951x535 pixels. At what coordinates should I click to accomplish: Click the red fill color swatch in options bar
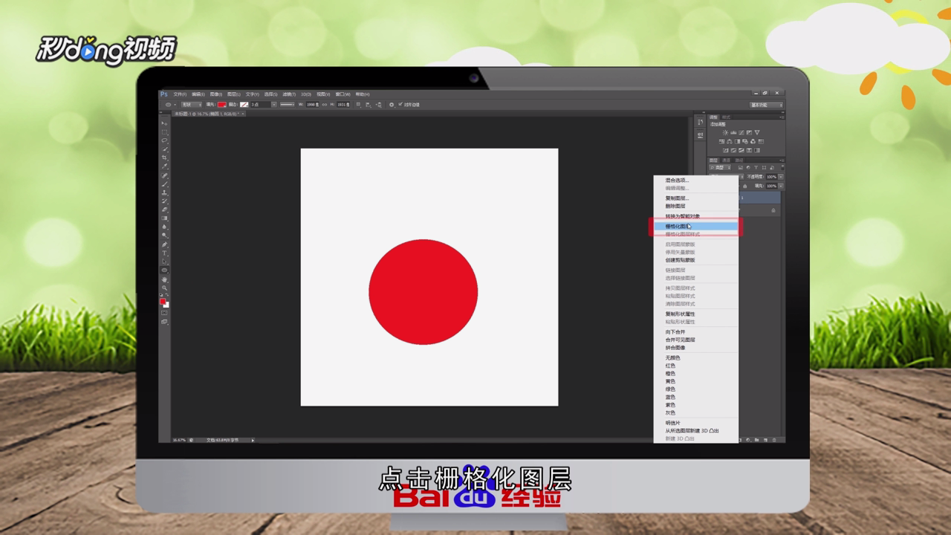(x=222, y=105)
